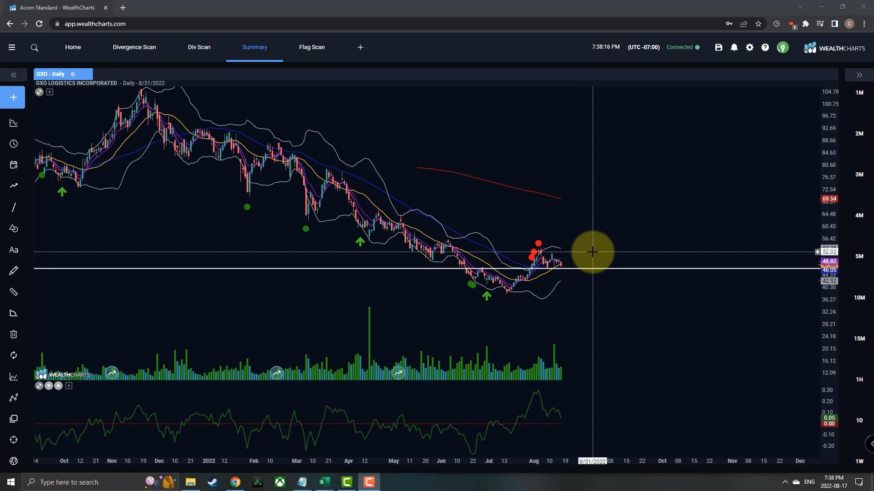Select the 1W timeframe
874x491 pixels.
(x=859, y=461)
